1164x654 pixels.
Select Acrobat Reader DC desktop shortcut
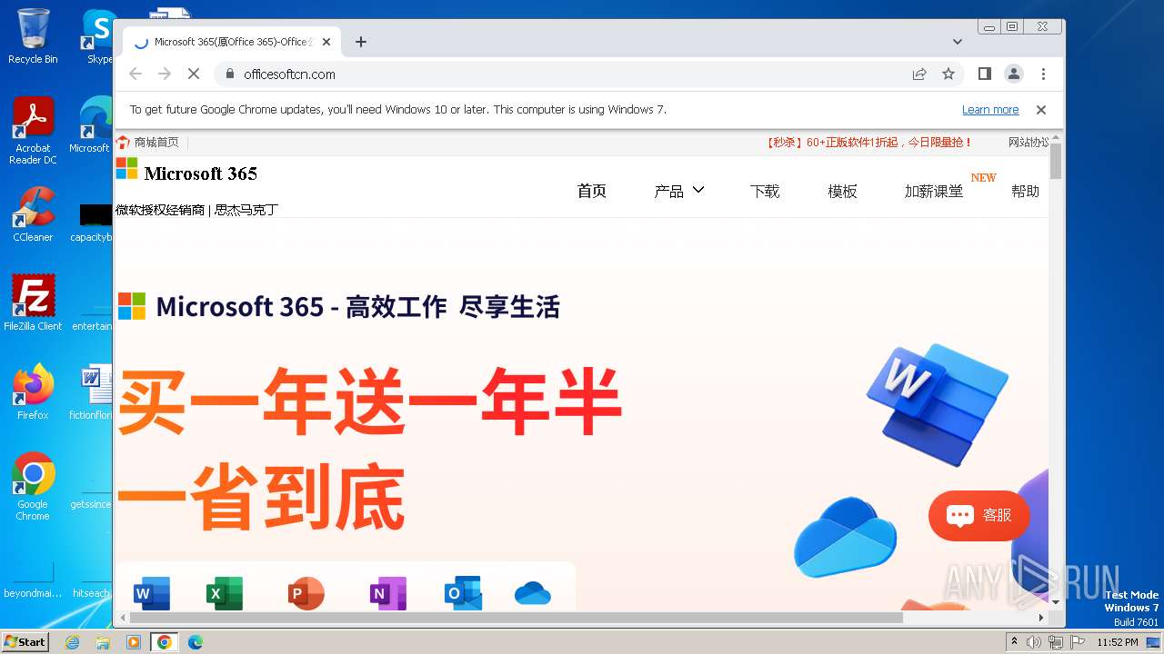pyautogui.click(x=33, y=131)
